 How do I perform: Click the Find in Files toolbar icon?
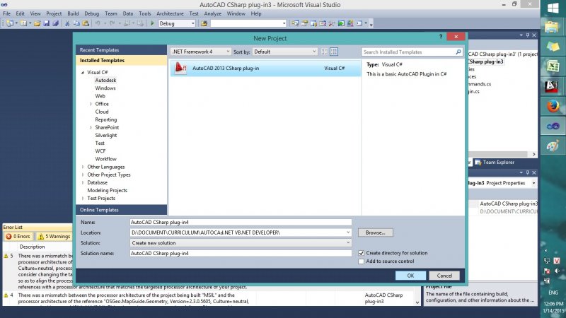204,23
